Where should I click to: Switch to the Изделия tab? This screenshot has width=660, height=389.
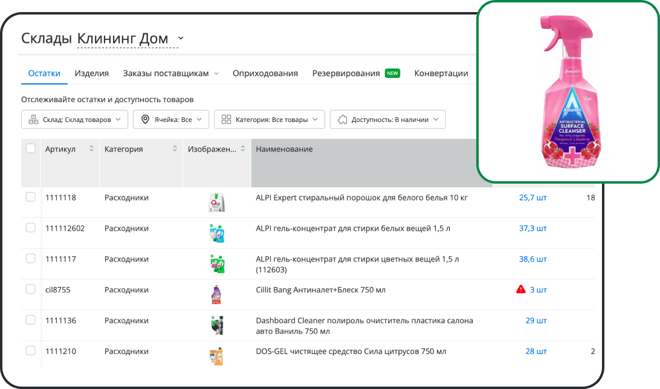point(92,73)
